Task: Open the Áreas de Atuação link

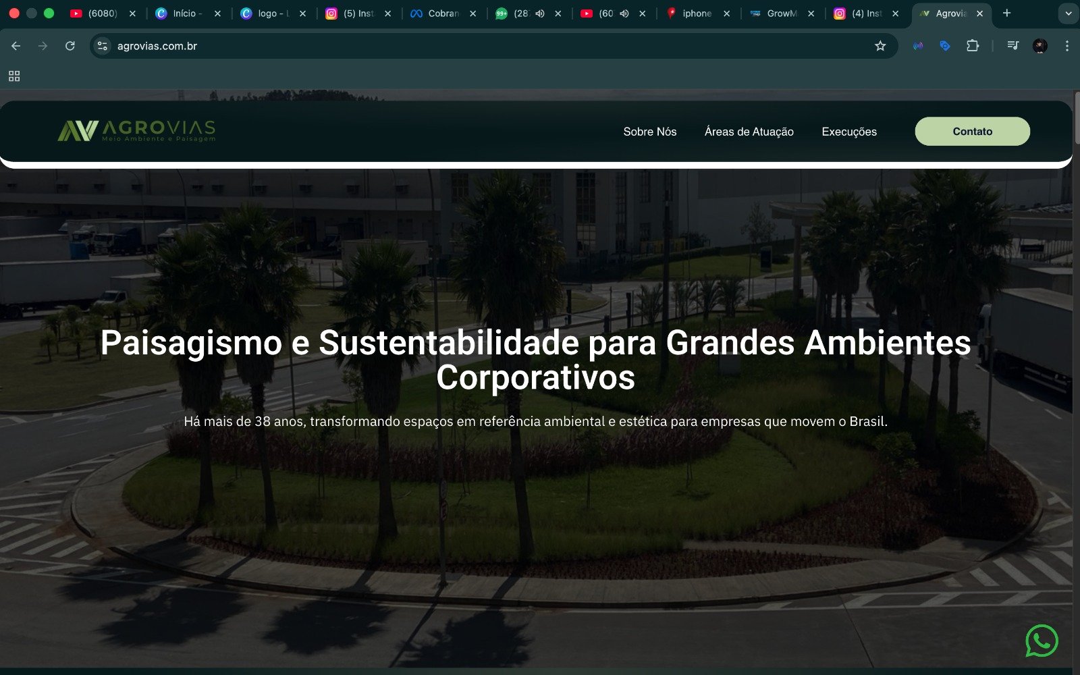Action: pos(749,132)
